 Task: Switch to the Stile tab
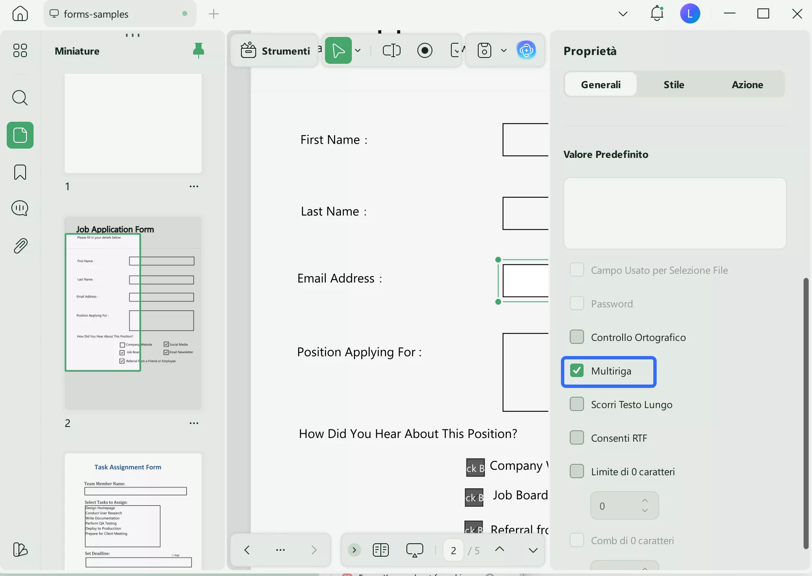pyautogui.click(x=674, y=84)
